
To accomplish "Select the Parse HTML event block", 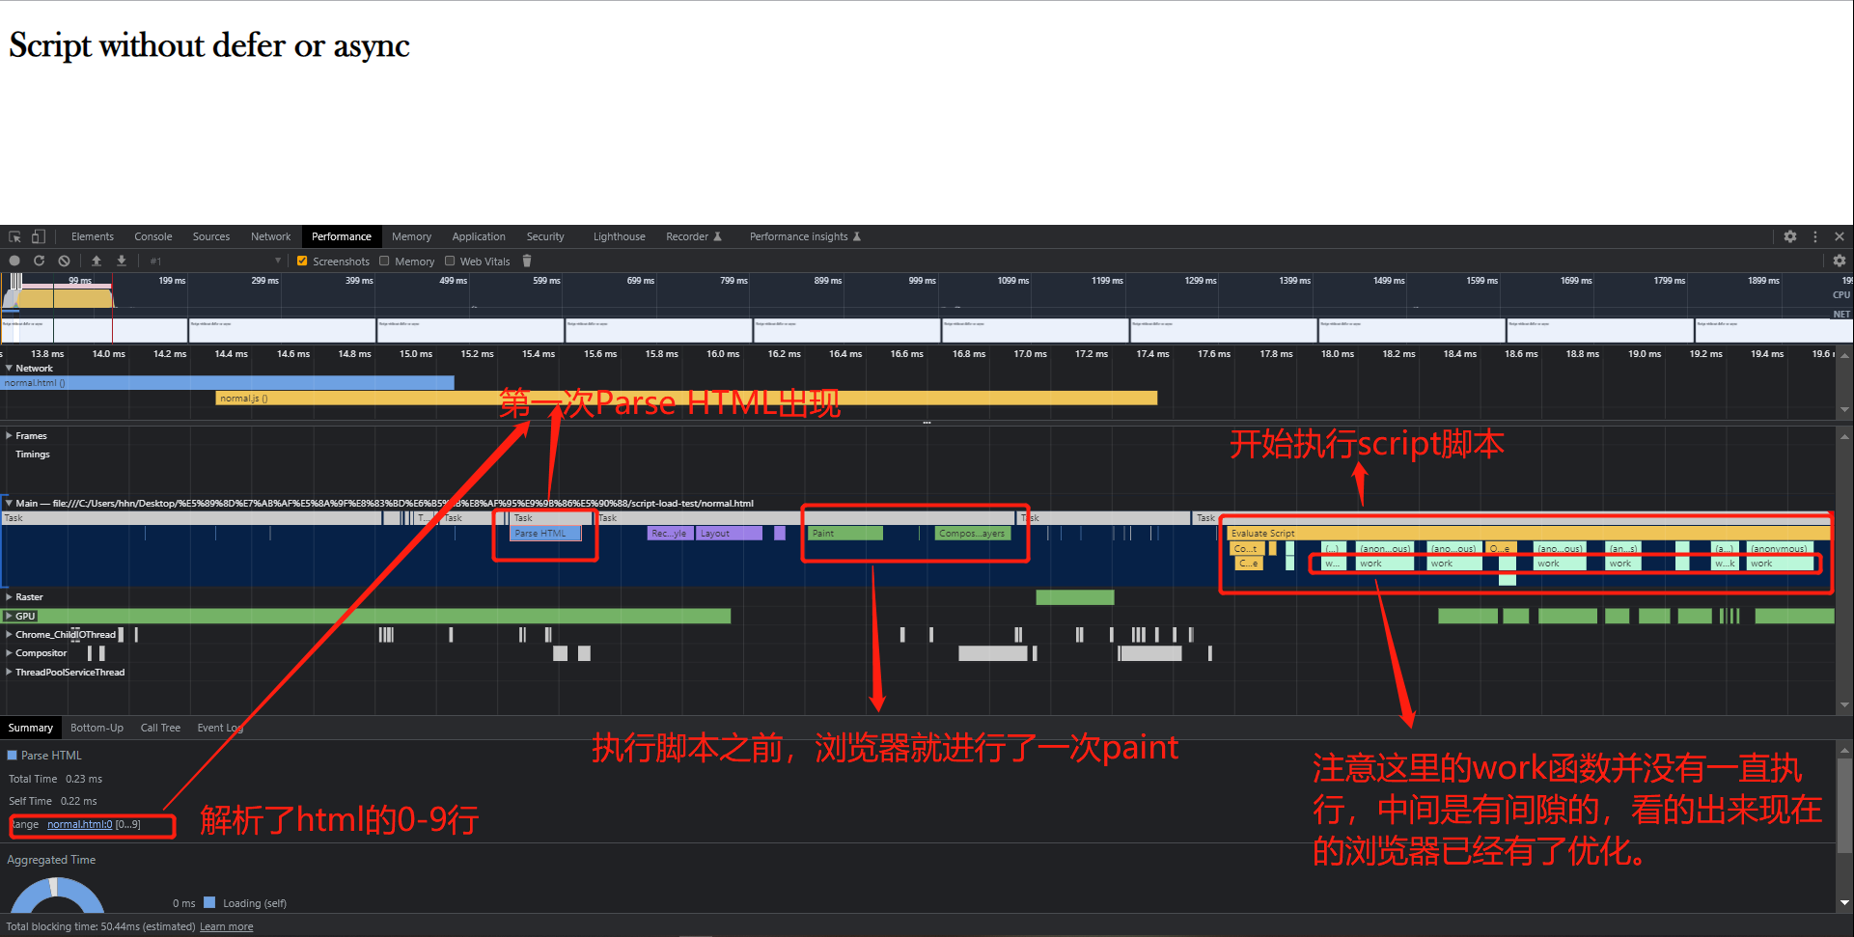I will [x=545, y=533].
